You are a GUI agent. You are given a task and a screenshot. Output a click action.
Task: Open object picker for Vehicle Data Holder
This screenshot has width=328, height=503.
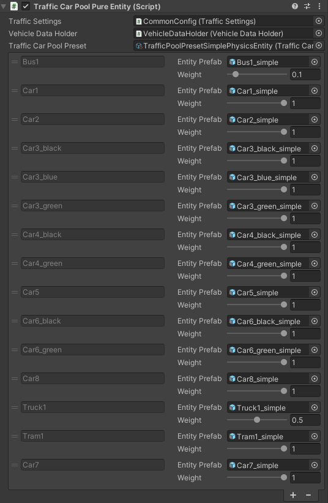319,33
